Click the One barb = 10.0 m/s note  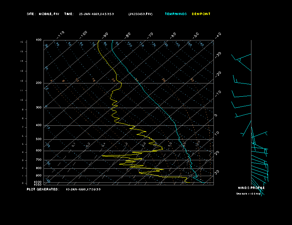point(248,194)
